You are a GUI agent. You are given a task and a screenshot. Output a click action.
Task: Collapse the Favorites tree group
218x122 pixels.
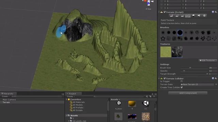pyautogui.click(x=66, y=99)
